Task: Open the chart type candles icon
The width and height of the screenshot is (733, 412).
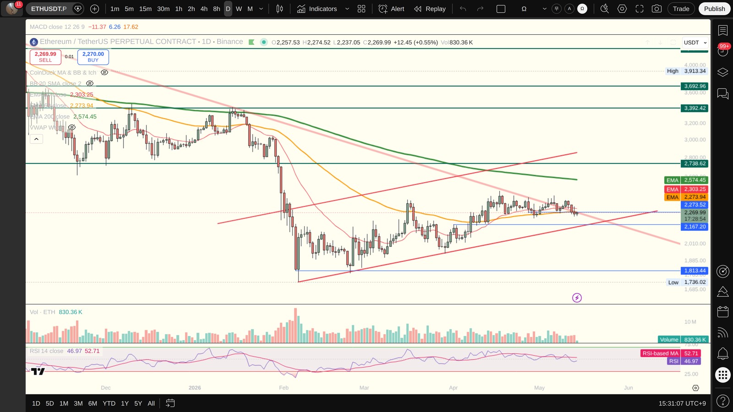Action: pyautogui.click(x=279, y=9)
